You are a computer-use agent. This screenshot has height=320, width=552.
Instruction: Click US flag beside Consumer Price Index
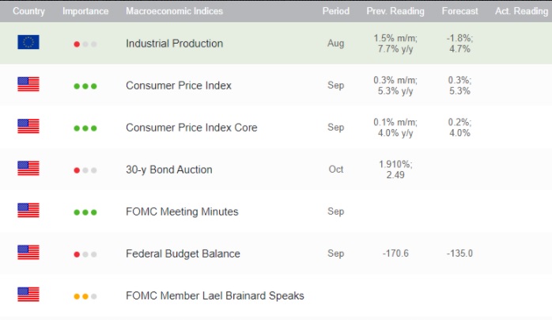(x=28, y=86)
